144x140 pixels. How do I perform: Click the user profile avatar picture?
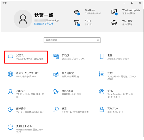tap(23, 19)
